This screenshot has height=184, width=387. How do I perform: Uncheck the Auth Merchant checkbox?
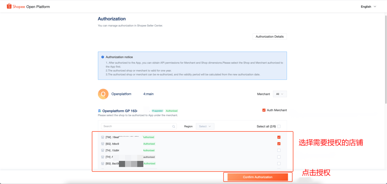point(264,110)
